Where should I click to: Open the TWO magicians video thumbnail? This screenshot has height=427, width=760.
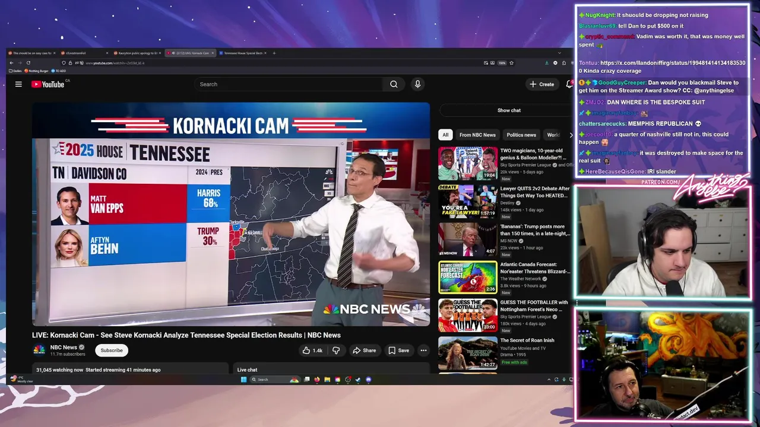pyautogui.click(x=468, y=163)
